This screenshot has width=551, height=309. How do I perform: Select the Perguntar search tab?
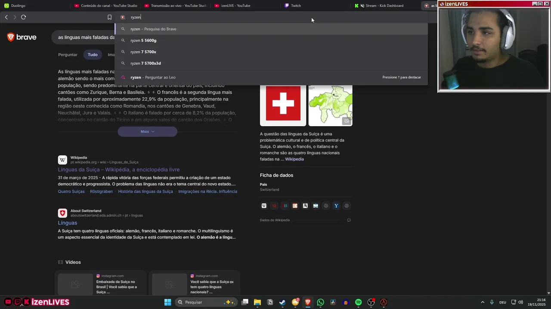coord(68,55)
